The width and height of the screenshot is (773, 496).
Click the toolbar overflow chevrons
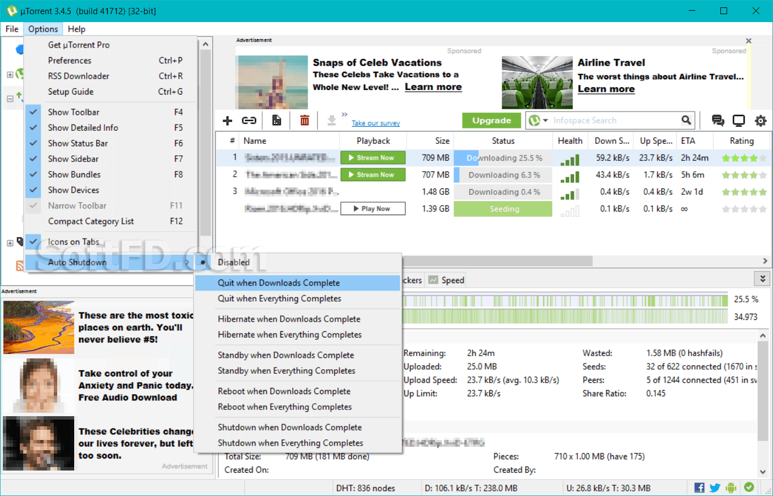(x=345, y=115)
